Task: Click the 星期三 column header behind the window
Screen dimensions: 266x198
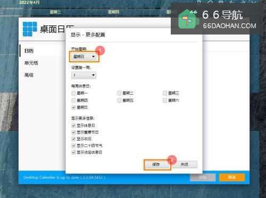Action: (55, 12)
